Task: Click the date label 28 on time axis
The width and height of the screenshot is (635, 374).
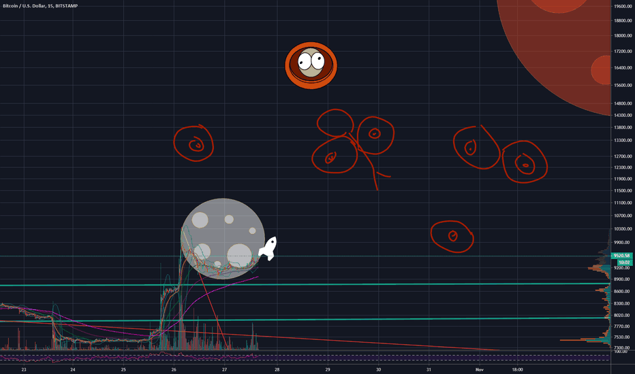Action: (277, 369)
